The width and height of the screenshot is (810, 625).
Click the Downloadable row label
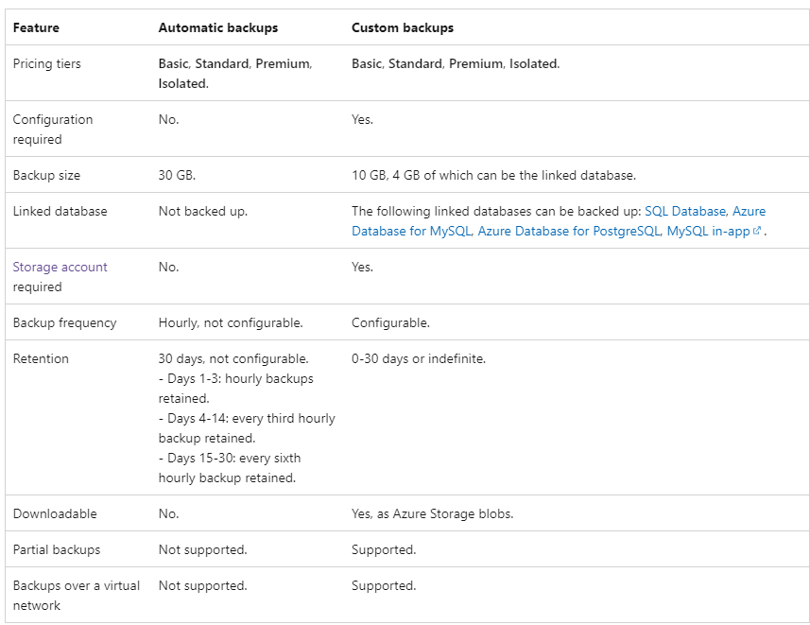click(55, 513)
